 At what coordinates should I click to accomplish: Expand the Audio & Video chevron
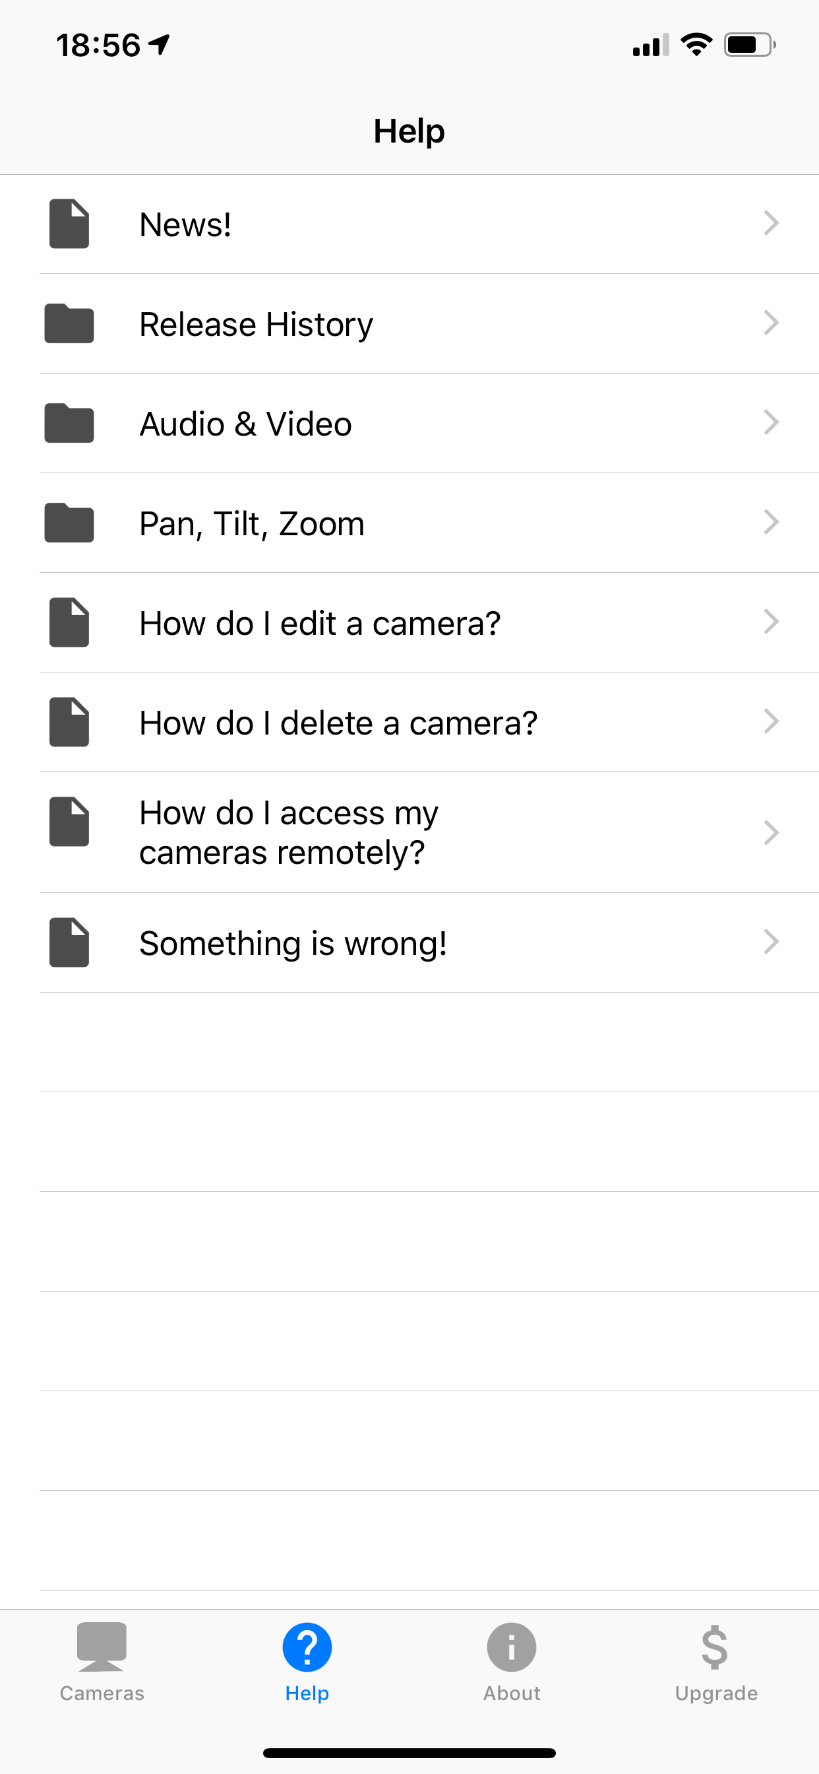pos(771,422)
